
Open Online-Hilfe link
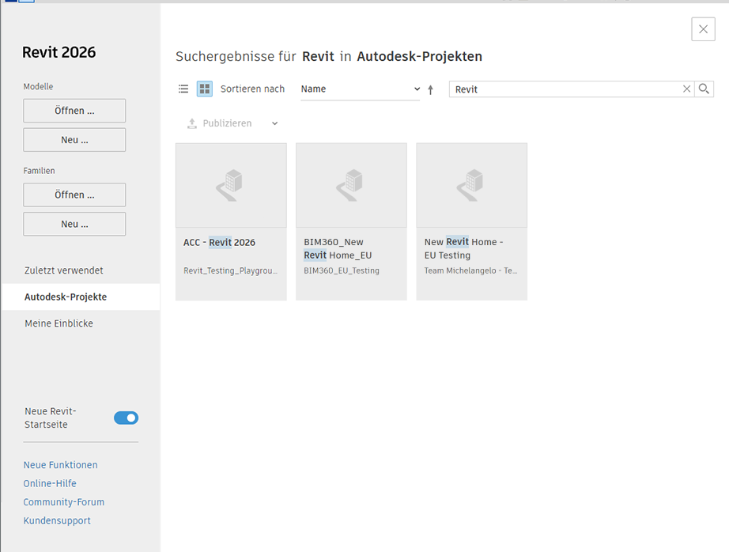tap(50, 484)
